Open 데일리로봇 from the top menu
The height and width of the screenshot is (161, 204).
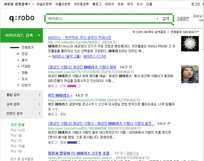[44, 4]
